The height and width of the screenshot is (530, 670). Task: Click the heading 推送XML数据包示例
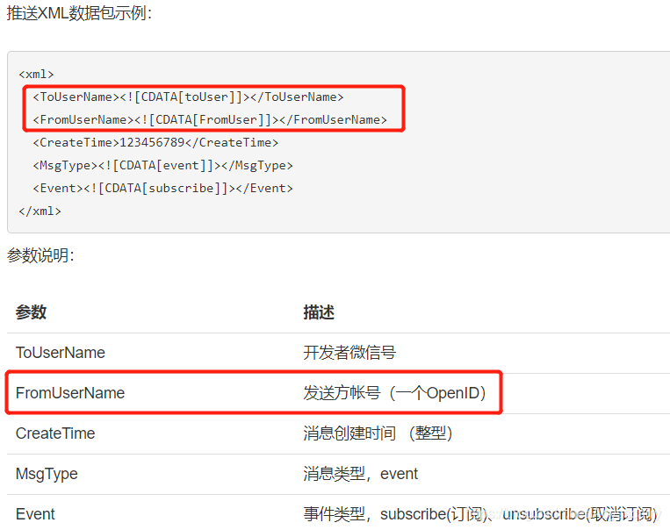79,14
